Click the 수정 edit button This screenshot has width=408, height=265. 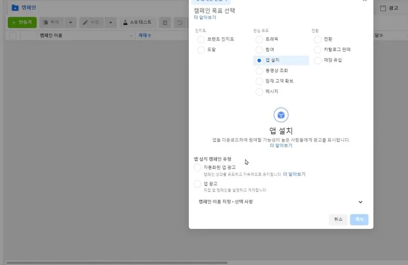(x=91, y=22)
